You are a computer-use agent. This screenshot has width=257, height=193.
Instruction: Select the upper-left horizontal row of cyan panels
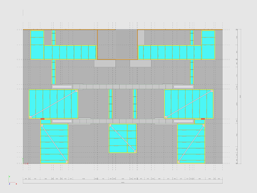(x=70, y=52)
